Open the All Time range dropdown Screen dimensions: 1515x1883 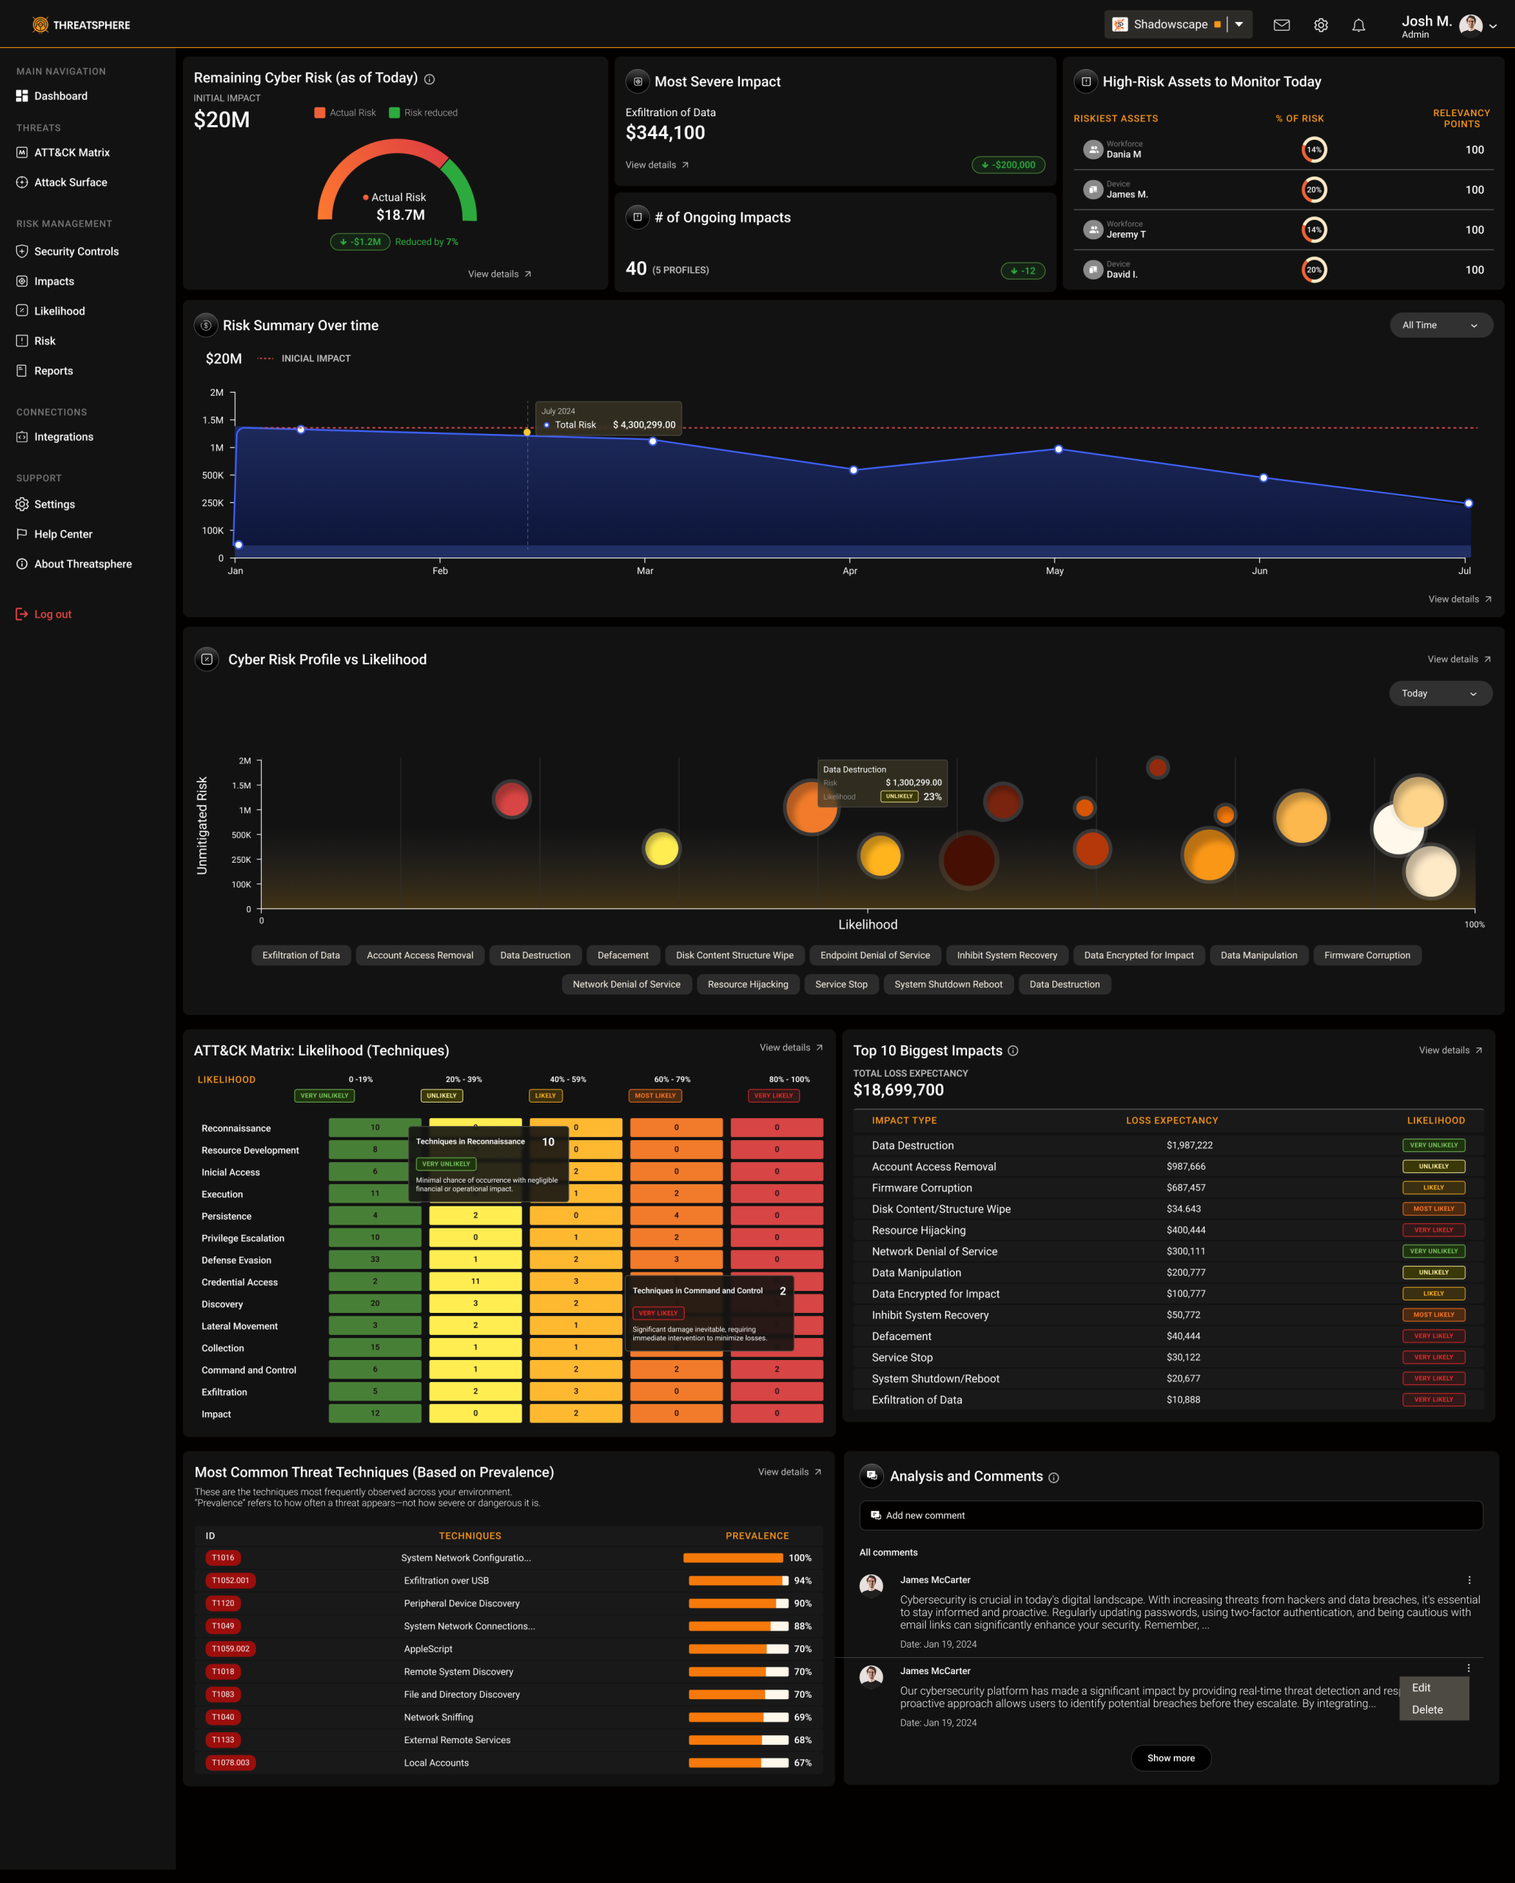click(x=1441, y=324)
